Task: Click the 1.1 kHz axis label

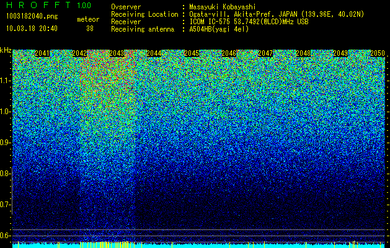Action: point(5,81)
